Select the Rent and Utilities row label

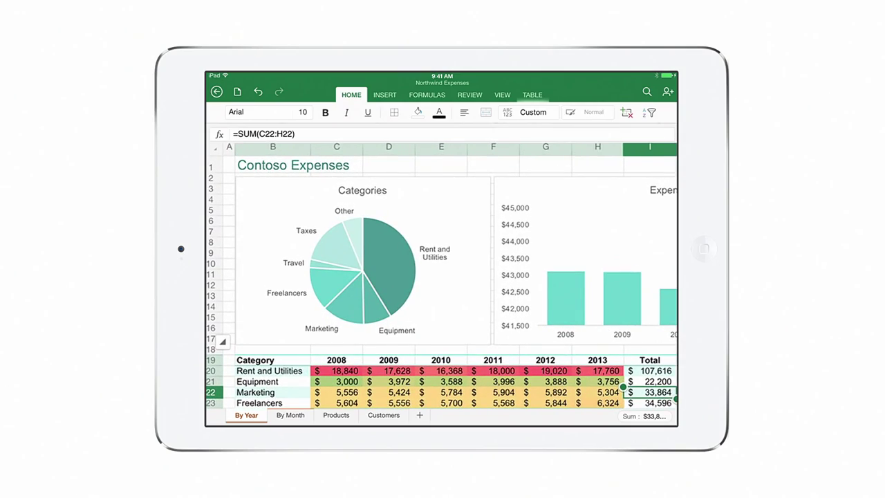point(272,371)
